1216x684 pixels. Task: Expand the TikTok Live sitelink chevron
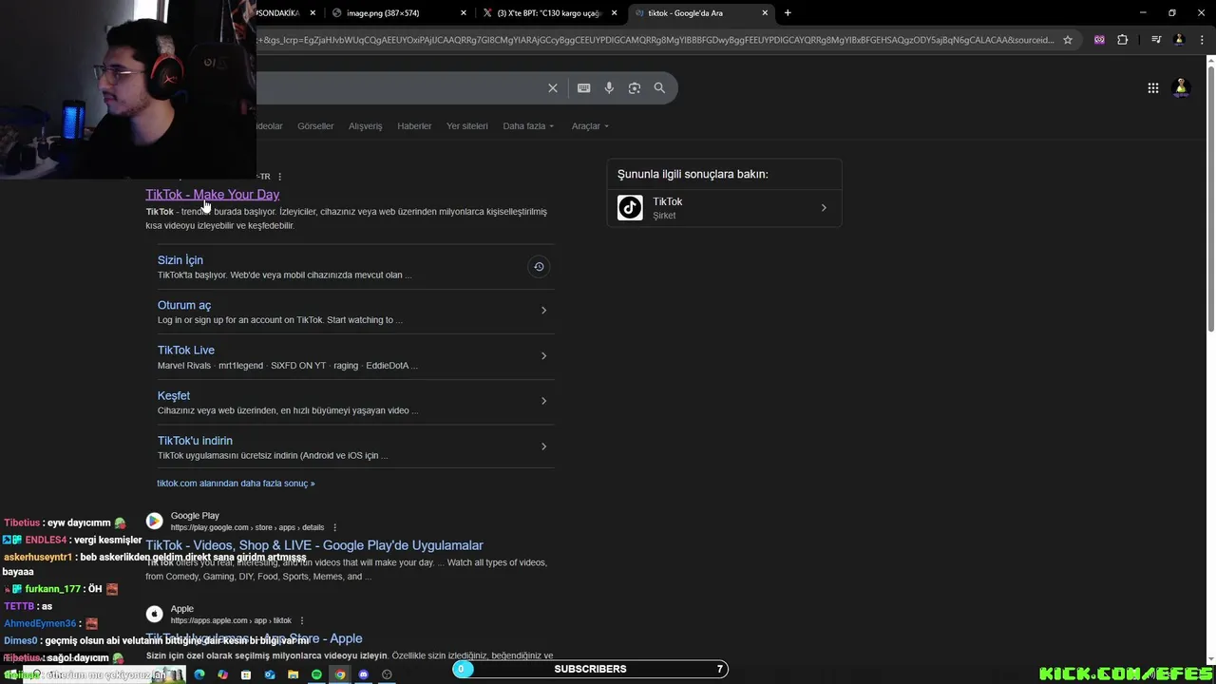pyautogui.click(x=543, y=356)
